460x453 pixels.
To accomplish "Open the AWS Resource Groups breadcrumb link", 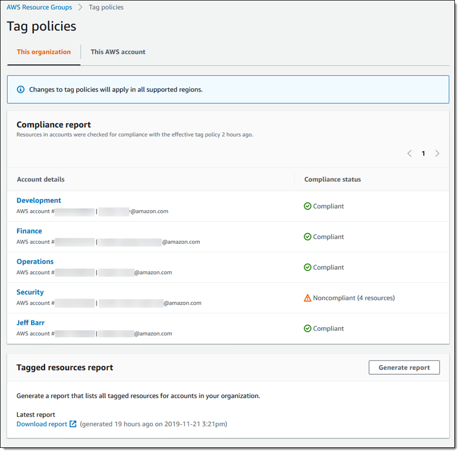I will pyautogui.click(x=39, y=7).
